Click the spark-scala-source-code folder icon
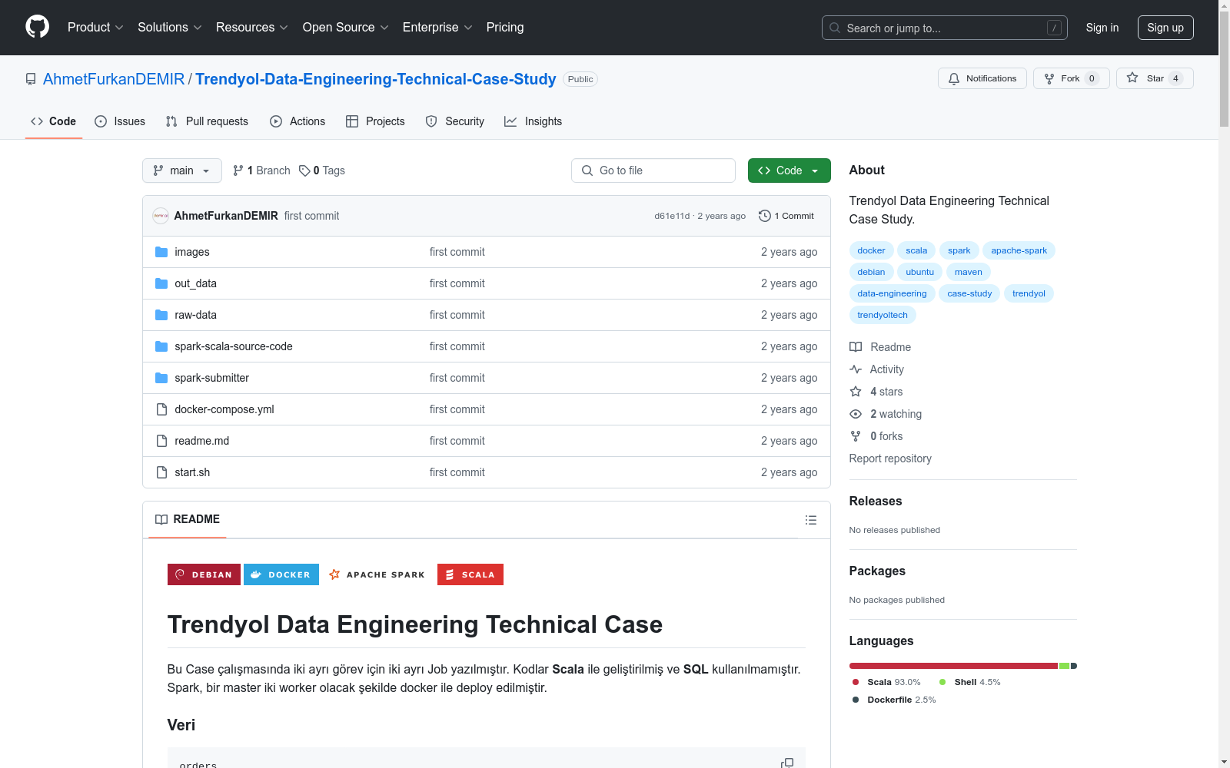Screen dimensions: 1230x768 pyautogui.click(x=161, y=346)
